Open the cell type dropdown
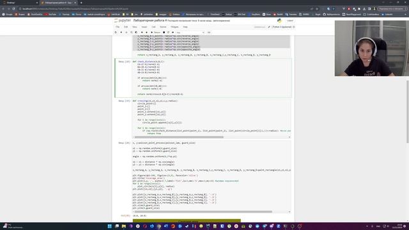The height and width of the screenshot is (230, 409). (x=190, y=33)
